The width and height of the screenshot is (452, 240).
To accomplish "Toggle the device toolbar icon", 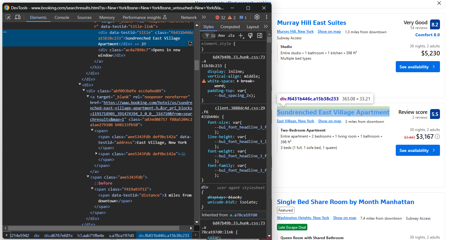I will 18,17.
